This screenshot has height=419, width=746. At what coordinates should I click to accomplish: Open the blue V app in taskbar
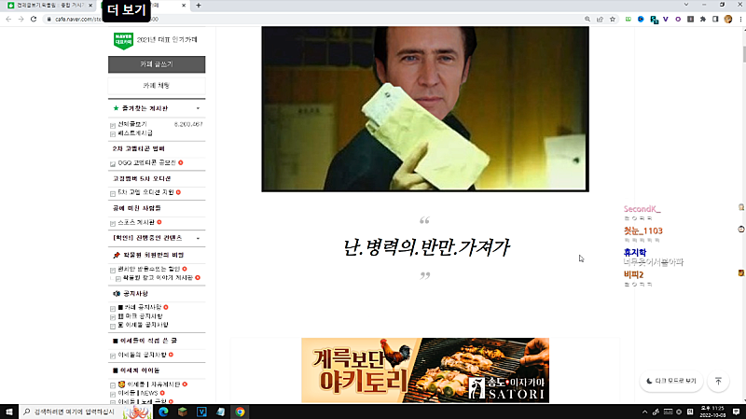click(201, 412)
